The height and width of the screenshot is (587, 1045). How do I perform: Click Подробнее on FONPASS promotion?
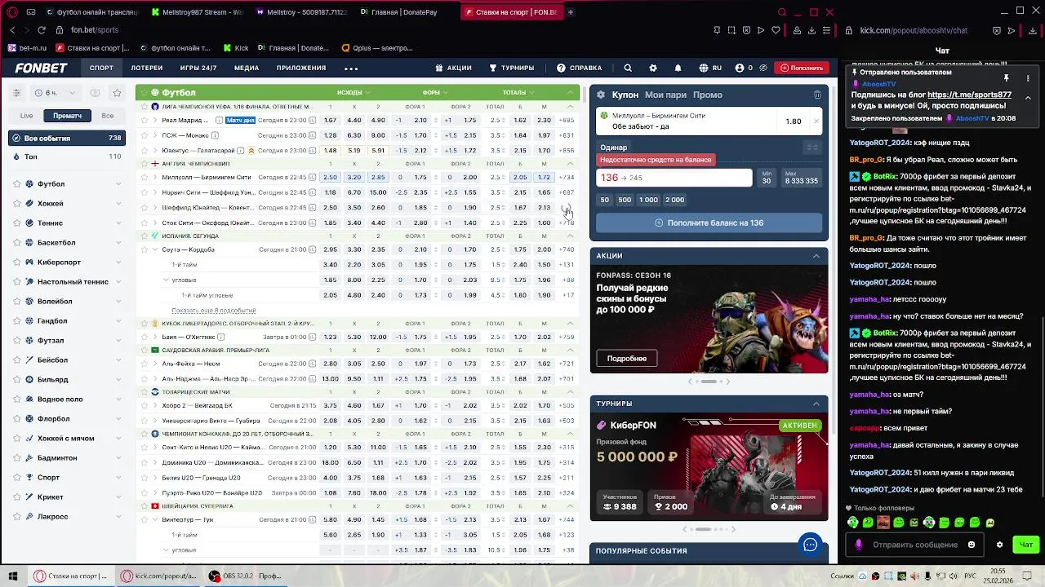[x=626, y=358]
